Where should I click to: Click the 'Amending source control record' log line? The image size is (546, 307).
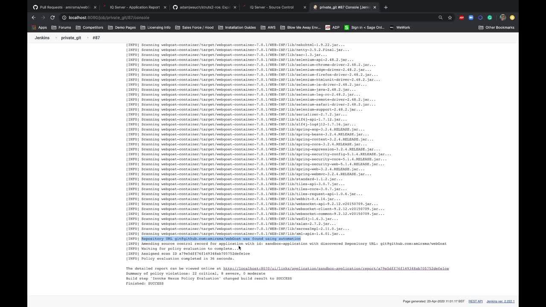[286, 244]
